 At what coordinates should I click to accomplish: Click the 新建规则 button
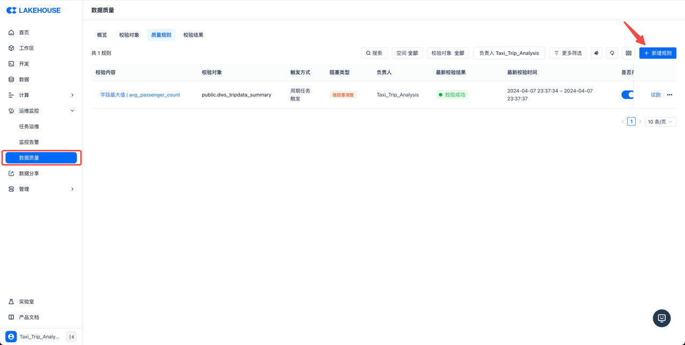coord(658,53)
